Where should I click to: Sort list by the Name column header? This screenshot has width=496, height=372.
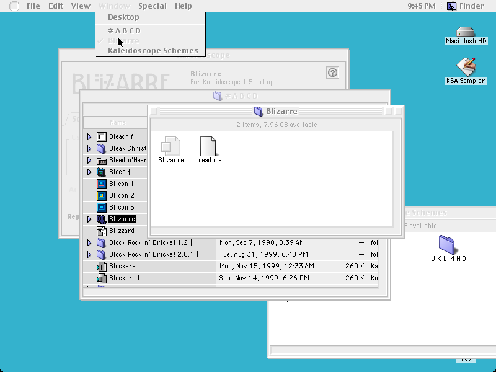(118, 122)
